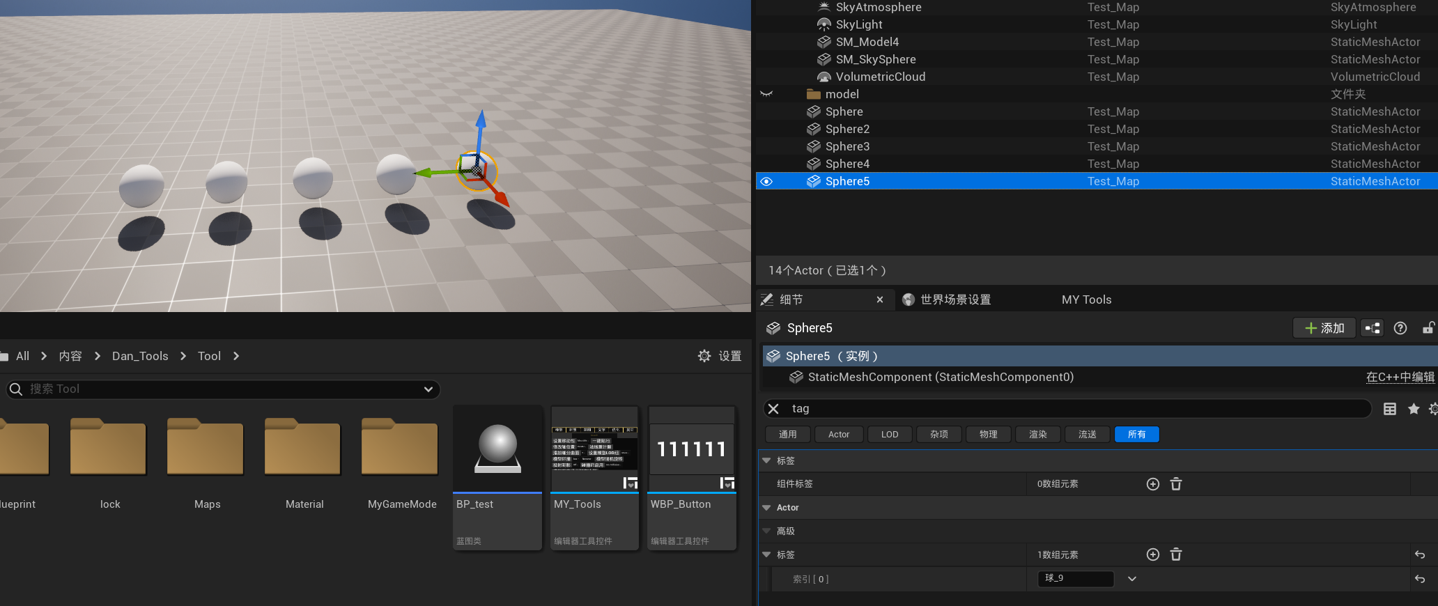
Task: Select Sphere5 (实例) in the component tree
Action: point(1100,356)
